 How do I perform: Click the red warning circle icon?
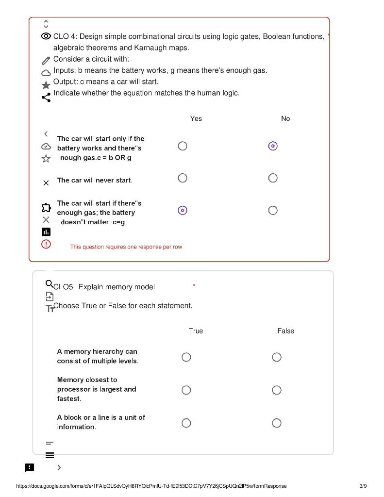(x=46, y=244)
